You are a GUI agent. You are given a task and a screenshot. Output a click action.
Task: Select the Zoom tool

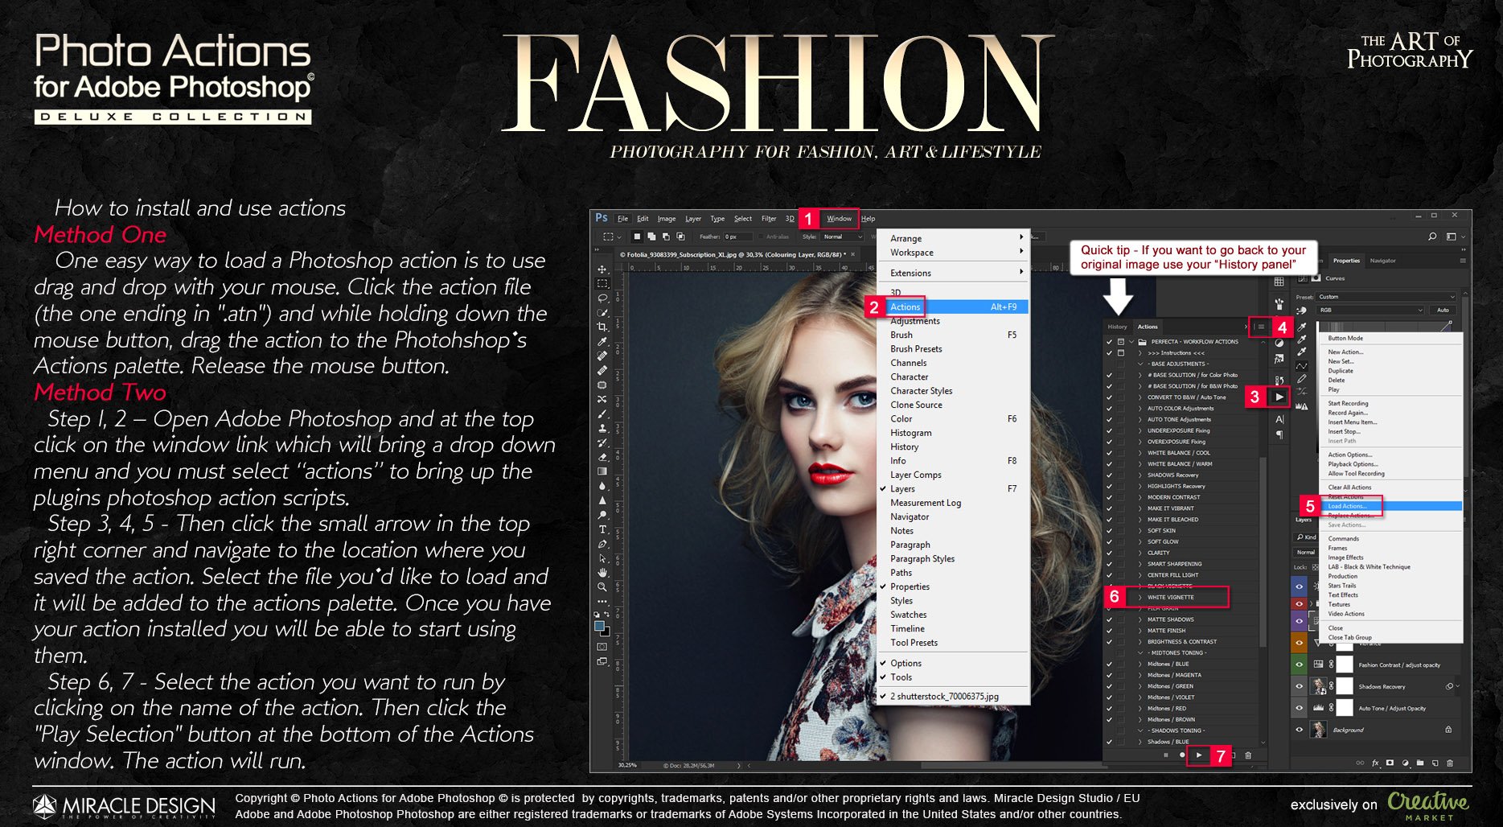(x=602, y=587)
